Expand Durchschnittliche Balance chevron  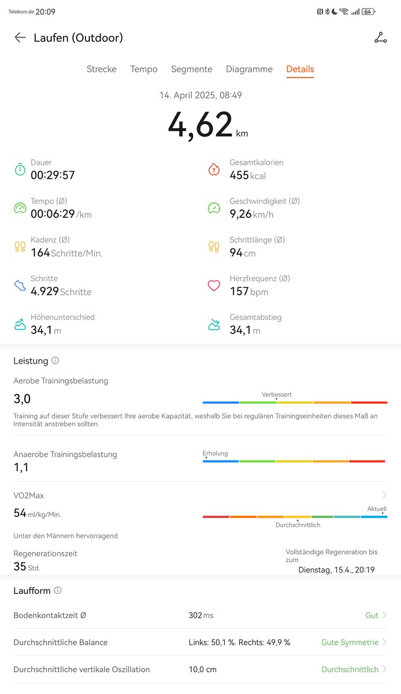[384, 643]
